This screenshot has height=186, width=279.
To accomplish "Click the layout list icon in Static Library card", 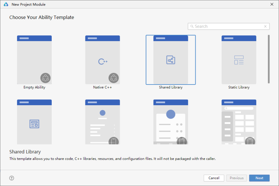I will point(239,60).
